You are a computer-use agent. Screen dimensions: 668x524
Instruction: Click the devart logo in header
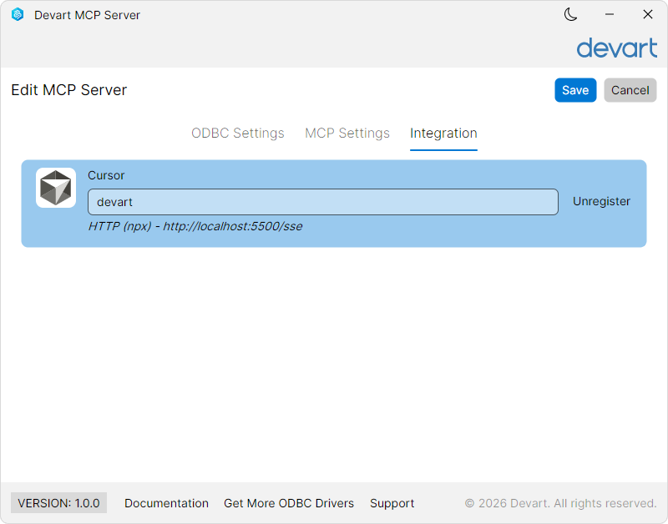click(x=616, y=48)
